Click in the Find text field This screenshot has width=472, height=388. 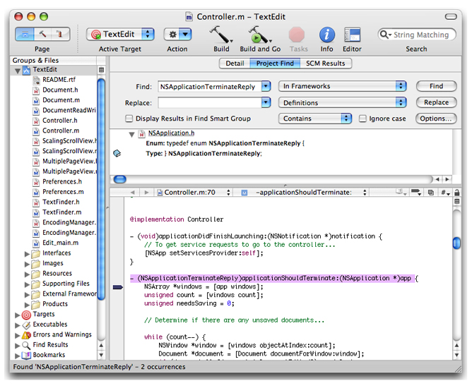tap(209, 87)
